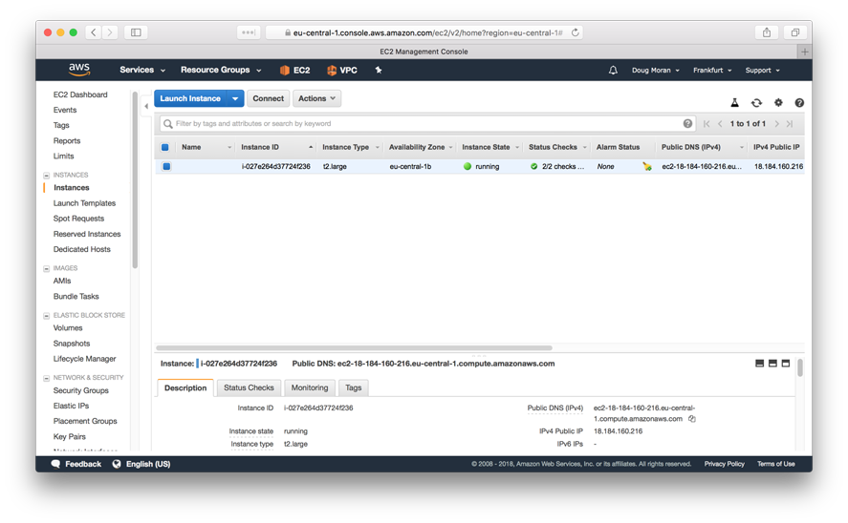This screenshot has width=848, height=523.
Task: Switch to the Monitoring tab
Action: tap(310, 387)
